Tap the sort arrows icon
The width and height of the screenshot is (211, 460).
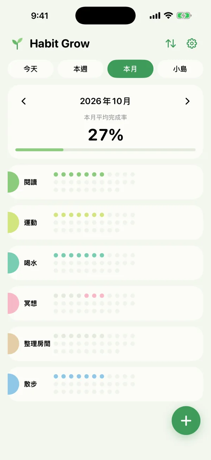[x=171, y=43]
